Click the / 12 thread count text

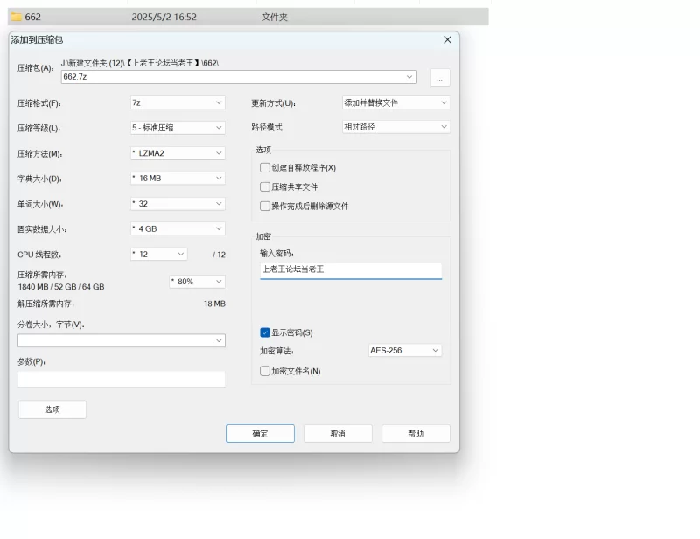coord(220,255)
